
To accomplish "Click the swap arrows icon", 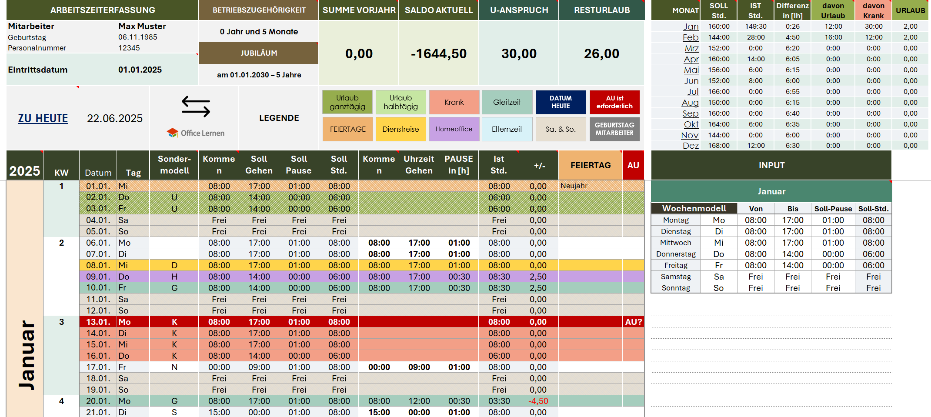I will 196,107.
